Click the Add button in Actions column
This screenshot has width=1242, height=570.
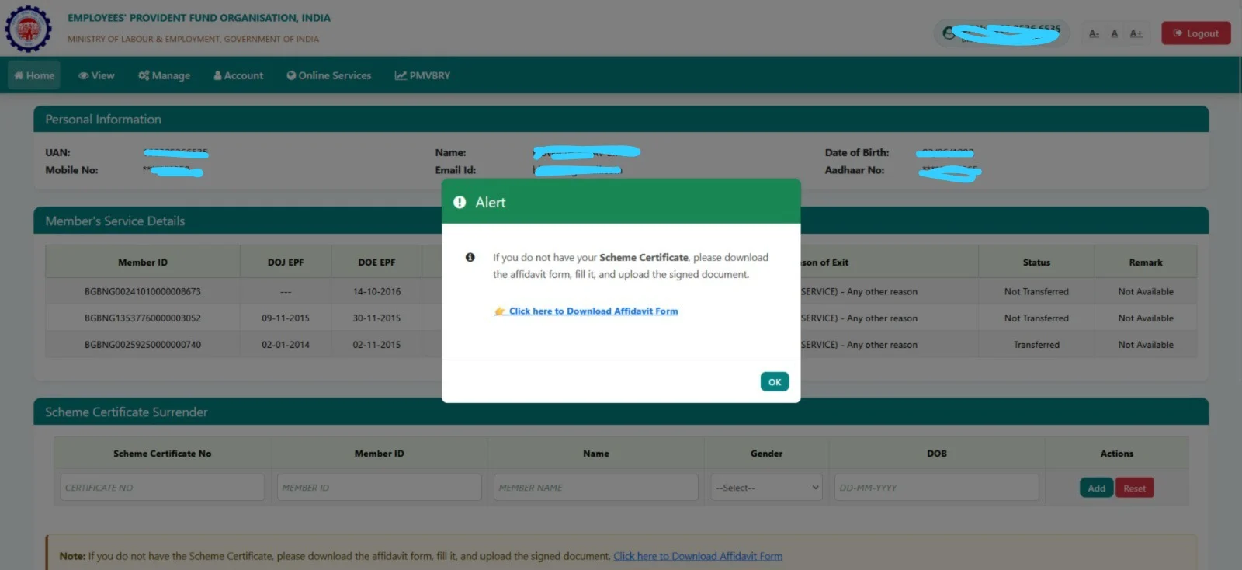pos(1096,488)
